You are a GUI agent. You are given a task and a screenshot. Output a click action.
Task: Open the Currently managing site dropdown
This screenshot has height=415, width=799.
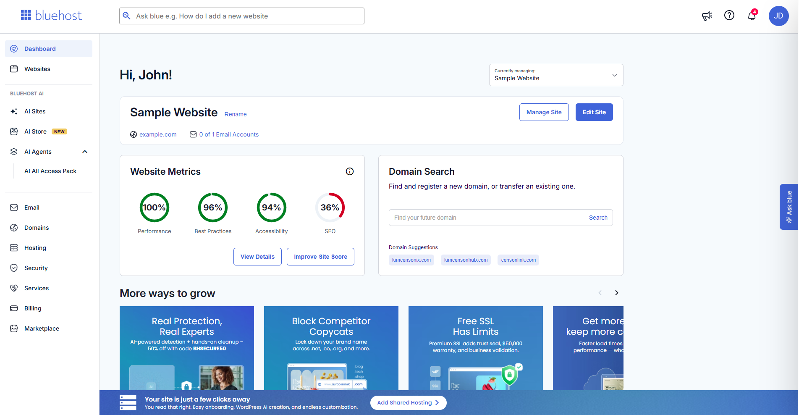coord(556,75)
